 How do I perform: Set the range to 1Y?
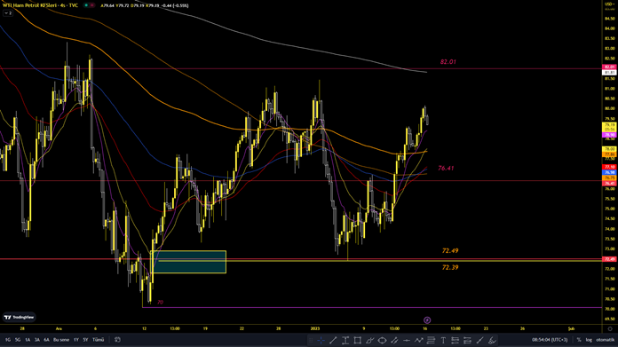tap(76, 340)
